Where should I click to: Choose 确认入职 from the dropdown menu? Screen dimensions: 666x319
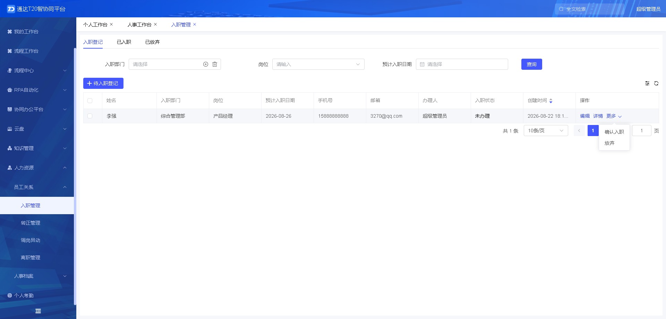click(x=614, y=132)
